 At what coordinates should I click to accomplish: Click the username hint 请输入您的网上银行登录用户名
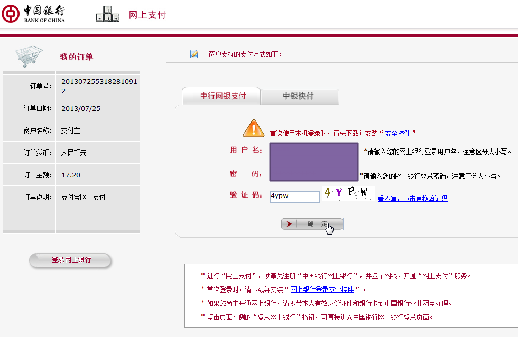click(438, 152)
